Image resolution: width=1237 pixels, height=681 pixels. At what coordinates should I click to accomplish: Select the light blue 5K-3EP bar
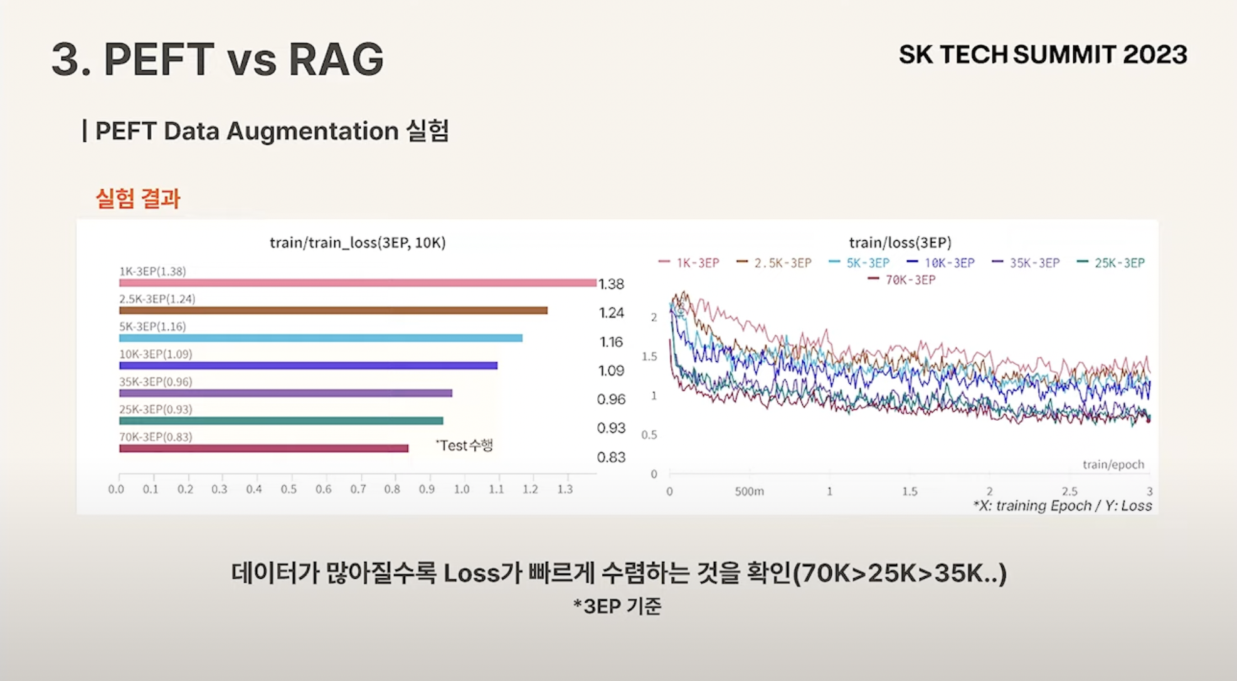(x=321, y=338)
